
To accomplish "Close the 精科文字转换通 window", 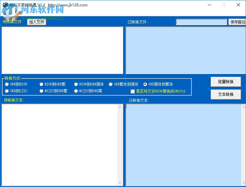I will tap(238, 5).
